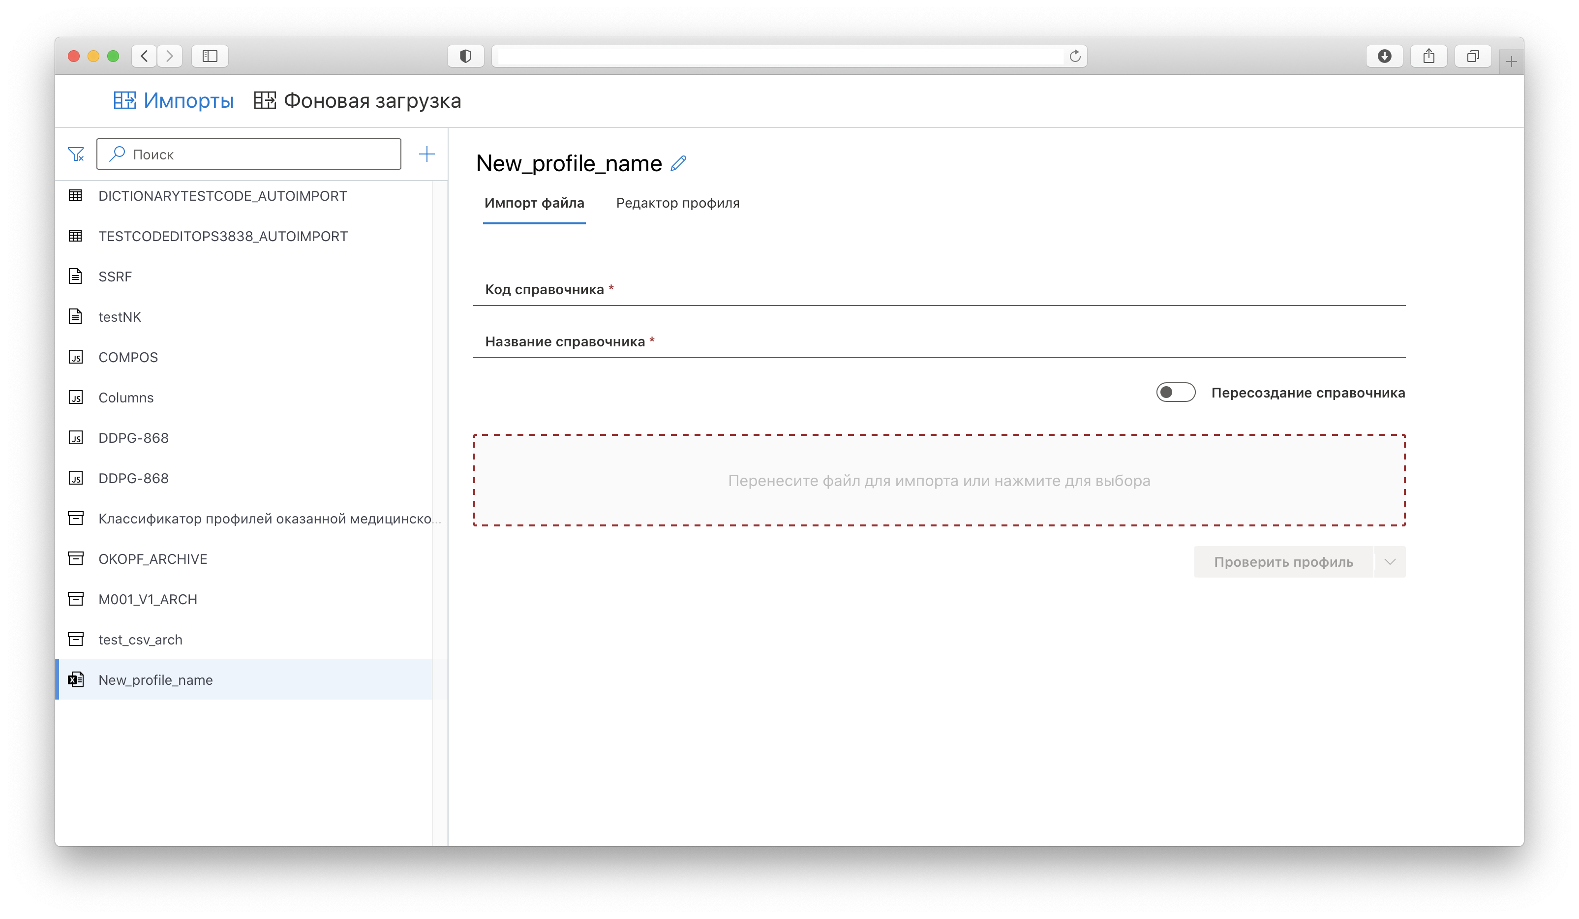Add a new import profile with plus
Viewport: 1579px width, 919px height.
[x=426, y=154]
